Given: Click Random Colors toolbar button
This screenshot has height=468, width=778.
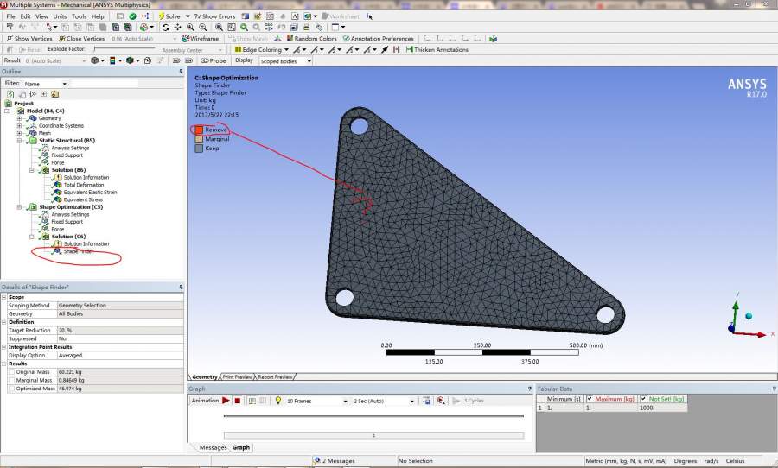Looking at the screenshot, I should (311, 39).
